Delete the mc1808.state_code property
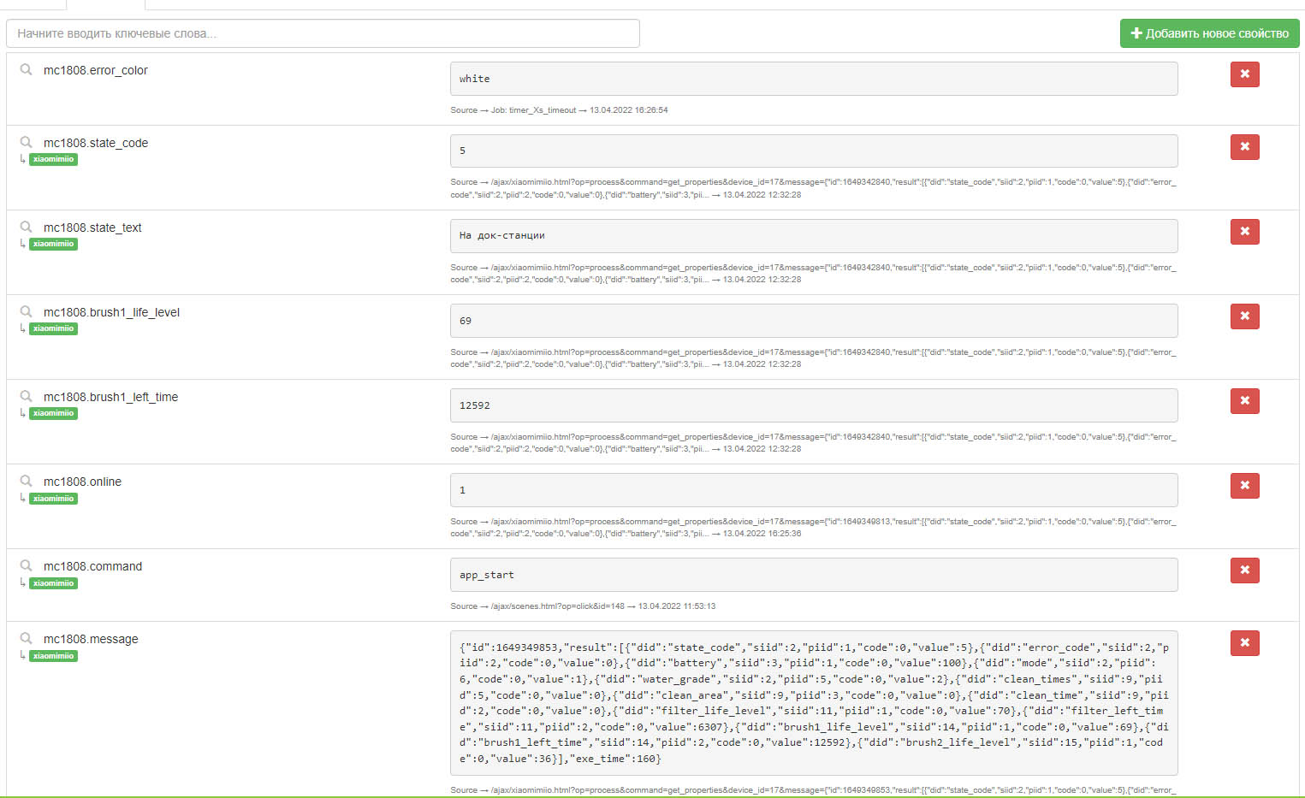The height and width of the screenshot is (798, 1305). [x=1244, y=147]
